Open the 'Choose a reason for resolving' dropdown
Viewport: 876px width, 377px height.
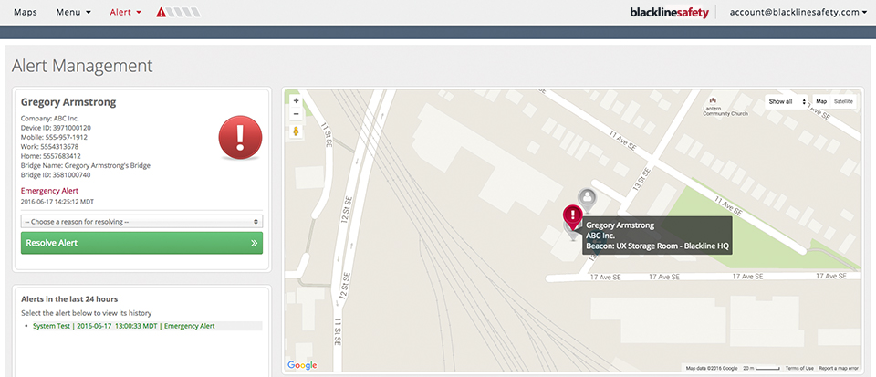click(141, 222)
